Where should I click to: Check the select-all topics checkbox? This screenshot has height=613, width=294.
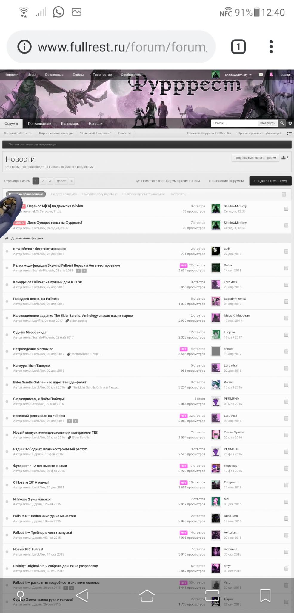coord(284,194)
